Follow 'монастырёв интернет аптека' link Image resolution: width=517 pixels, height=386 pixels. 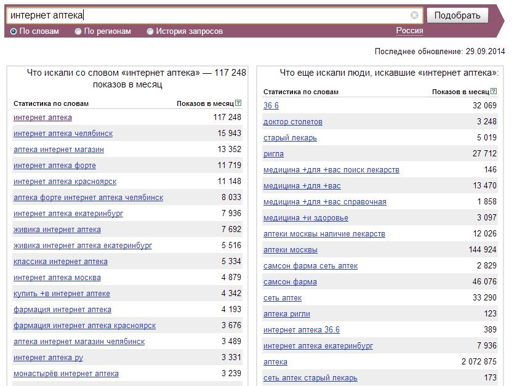point(66,374)
